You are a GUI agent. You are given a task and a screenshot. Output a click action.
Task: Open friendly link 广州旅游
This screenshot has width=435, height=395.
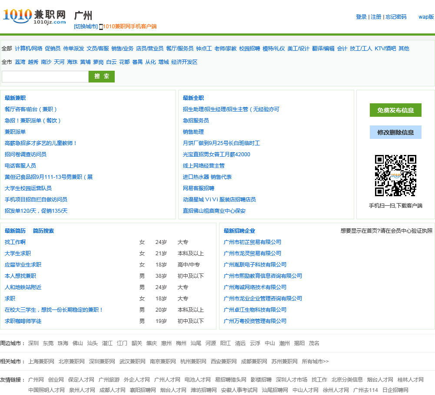click(x=109, y=379)
